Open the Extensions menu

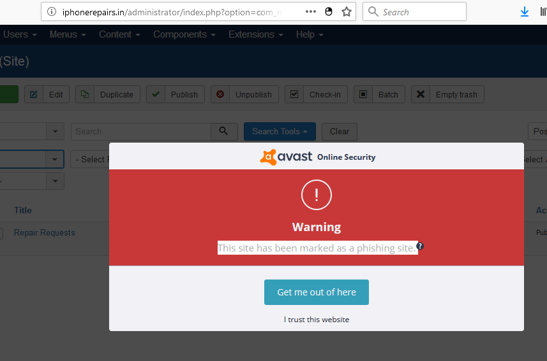click(x=256, y=34)
